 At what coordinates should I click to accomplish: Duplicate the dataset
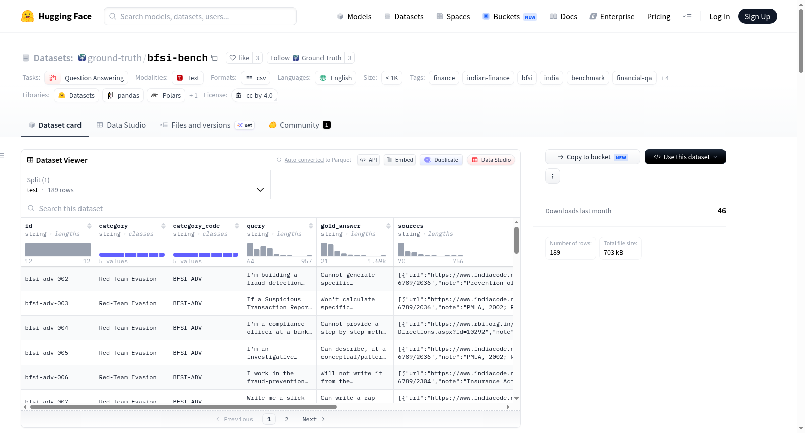[441, 160]
